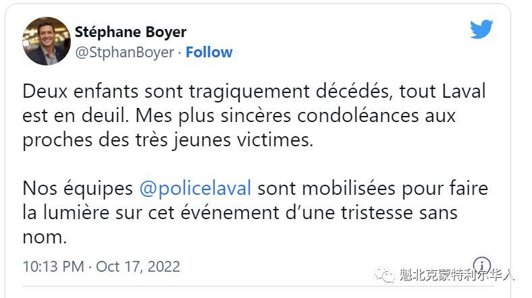Viewport: 532px width, 298px height.
Task: Click the Stéphane Boyer display name
Action: [x=130, y=32]
